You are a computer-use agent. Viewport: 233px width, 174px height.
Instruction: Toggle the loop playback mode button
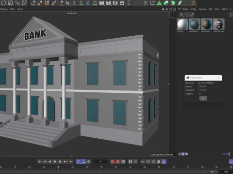[x=78, y=161]
